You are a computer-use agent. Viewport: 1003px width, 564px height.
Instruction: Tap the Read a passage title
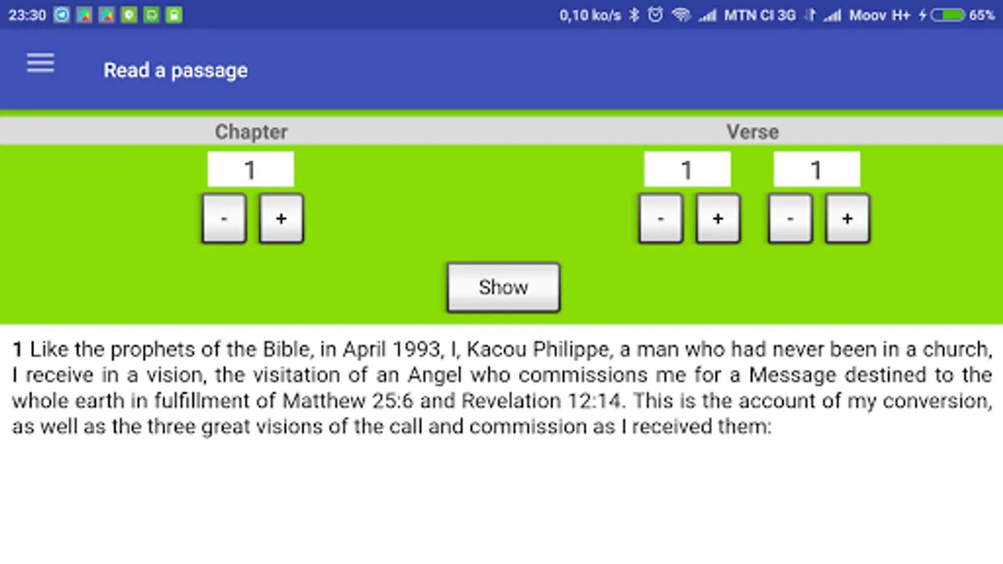pyautogui.click(x=176, y=70)
